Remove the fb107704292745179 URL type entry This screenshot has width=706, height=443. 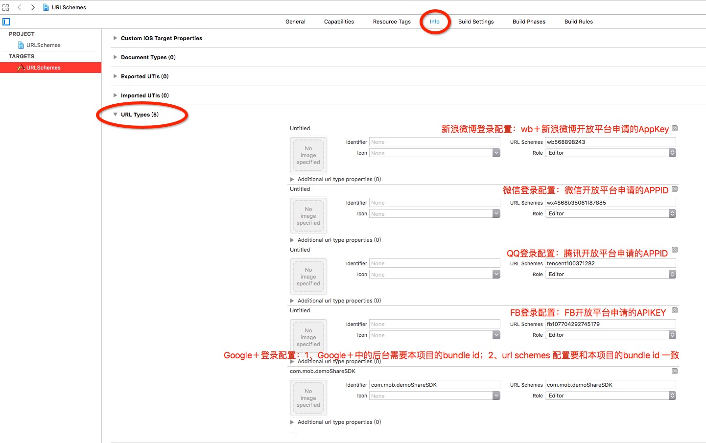[675, 310]
